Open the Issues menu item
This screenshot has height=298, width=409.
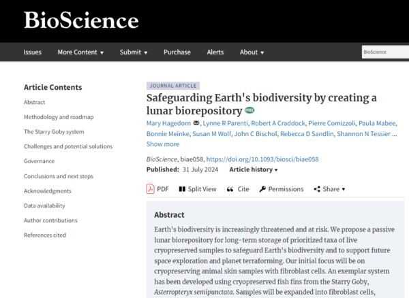coord(33,52)
